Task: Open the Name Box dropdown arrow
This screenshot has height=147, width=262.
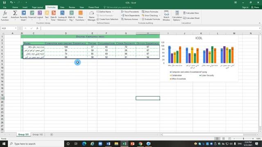Action: click(16, 28)
